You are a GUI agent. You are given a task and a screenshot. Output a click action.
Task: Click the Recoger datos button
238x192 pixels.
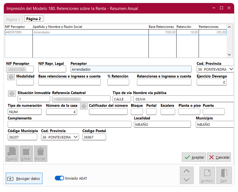pyautogui.click(x=24, y=178)
